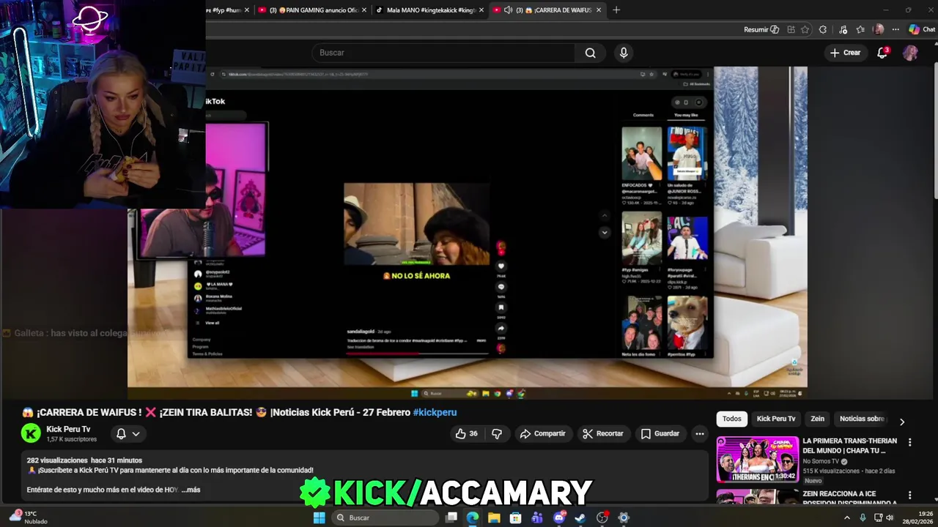Open Recortar clip tool
Screen dimensions: 938x527
[602, 433]
